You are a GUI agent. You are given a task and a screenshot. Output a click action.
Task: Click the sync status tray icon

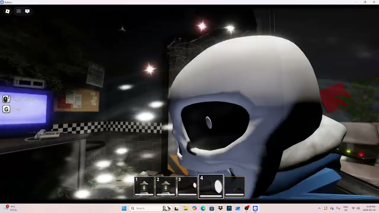pos(326,208)
